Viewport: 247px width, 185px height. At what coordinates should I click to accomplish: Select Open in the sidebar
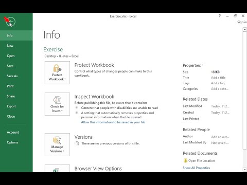coord(16,56)
